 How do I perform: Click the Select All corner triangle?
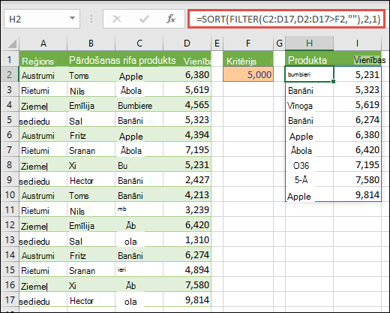(12, 44)
